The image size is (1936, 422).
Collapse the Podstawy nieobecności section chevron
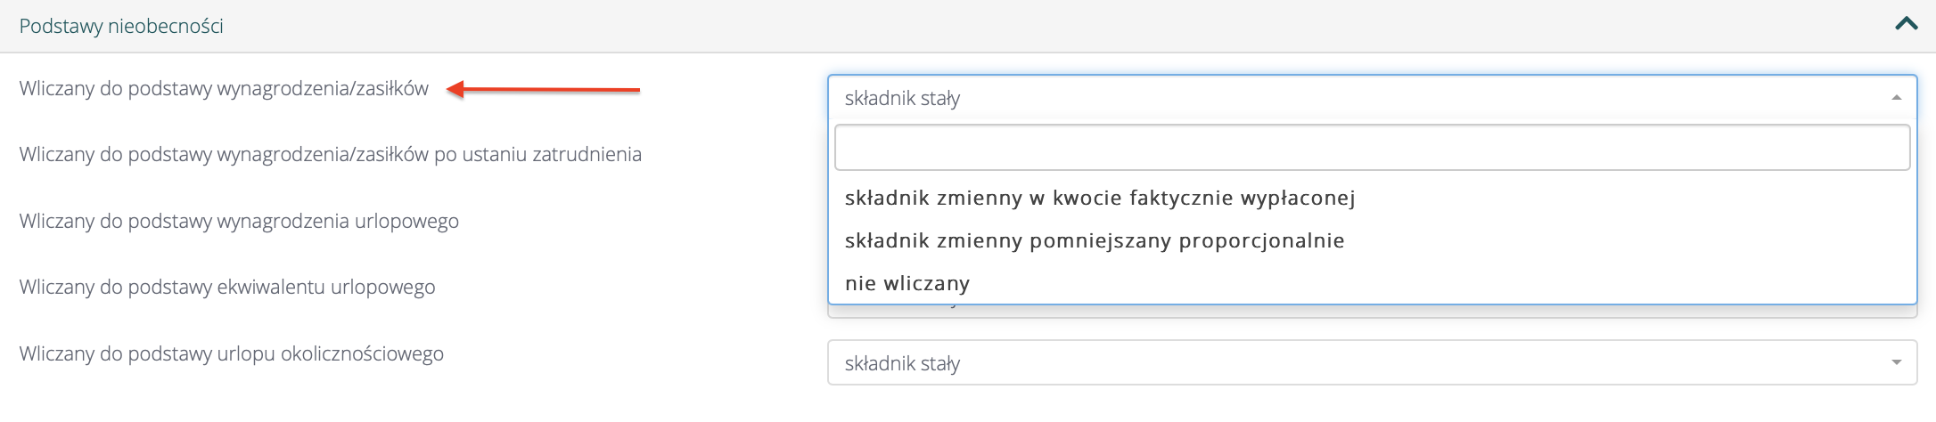click(x=1906, y=24)
